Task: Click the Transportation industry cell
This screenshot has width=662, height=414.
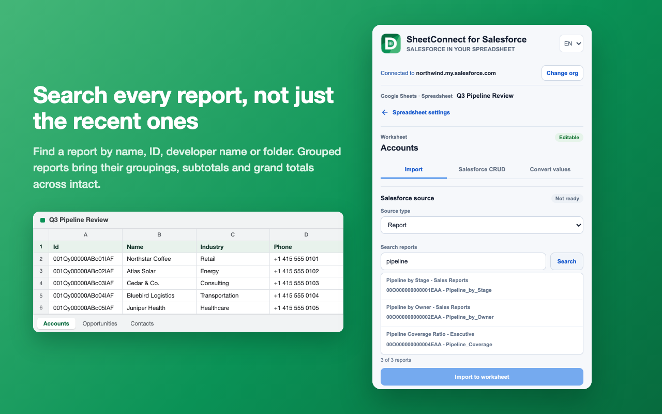Action: click(233, 295)
